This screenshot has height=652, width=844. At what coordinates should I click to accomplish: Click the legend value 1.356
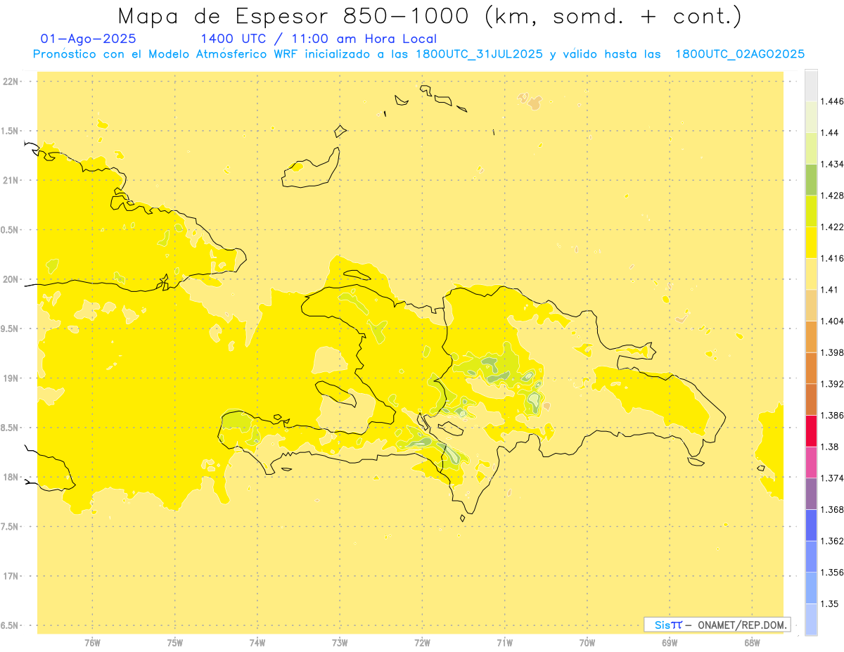pyautogui.click(x=832, y=572)
